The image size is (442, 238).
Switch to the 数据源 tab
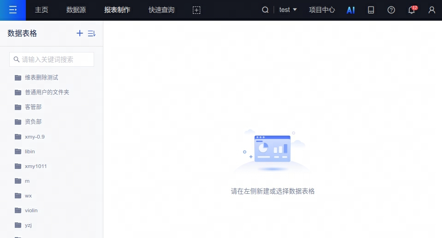click(76, 10)
